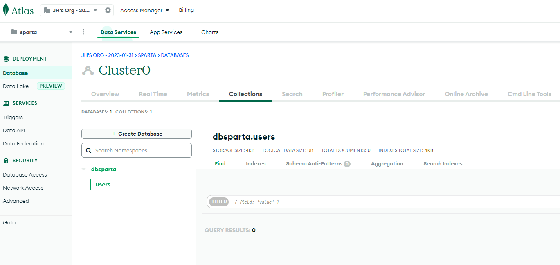Open Advanced in the sidebar
Screen dimensions: 560x265
click(x=16, y=201)
